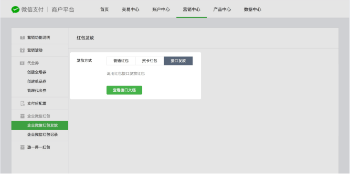Select the 贺卡红包 sending method
The image size is (350, 174).
tap(149, 61)
